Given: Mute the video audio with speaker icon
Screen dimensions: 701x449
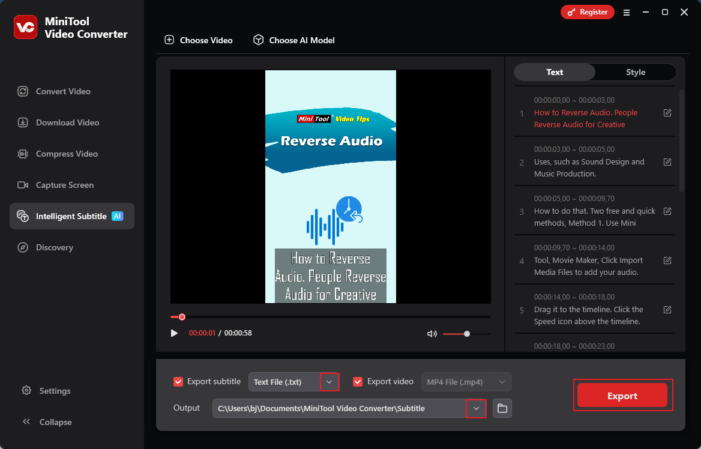Looking at the screenshot, I should tap(432, 333).
